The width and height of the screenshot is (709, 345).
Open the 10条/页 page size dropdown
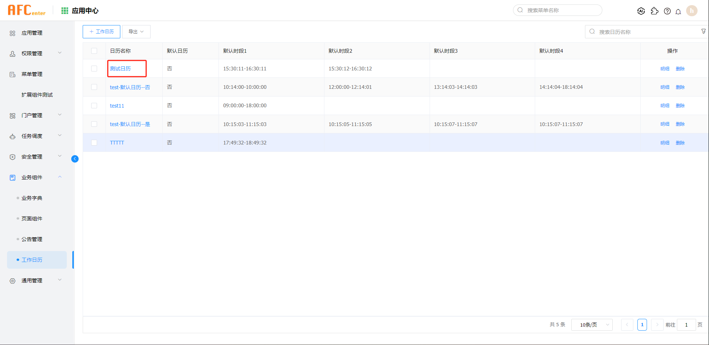pos(592,325)
